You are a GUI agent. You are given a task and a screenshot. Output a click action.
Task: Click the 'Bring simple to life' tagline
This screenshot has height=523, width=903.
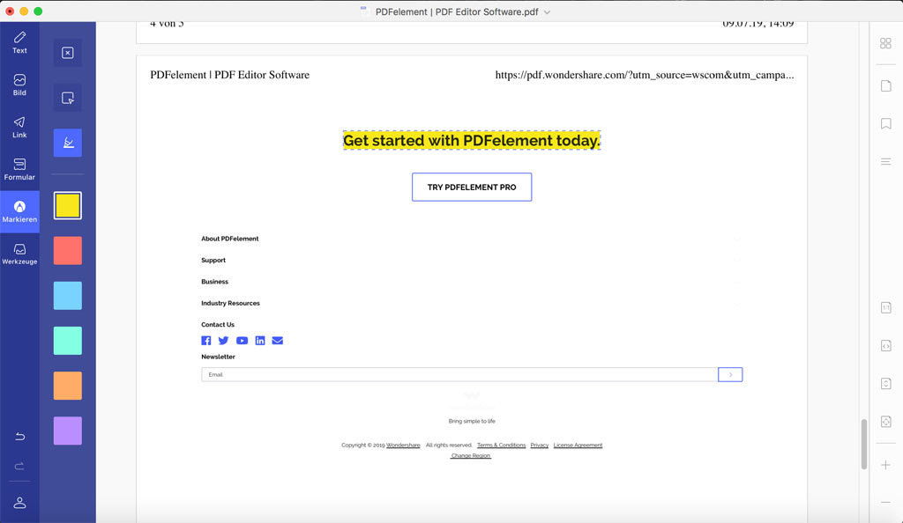472,421
